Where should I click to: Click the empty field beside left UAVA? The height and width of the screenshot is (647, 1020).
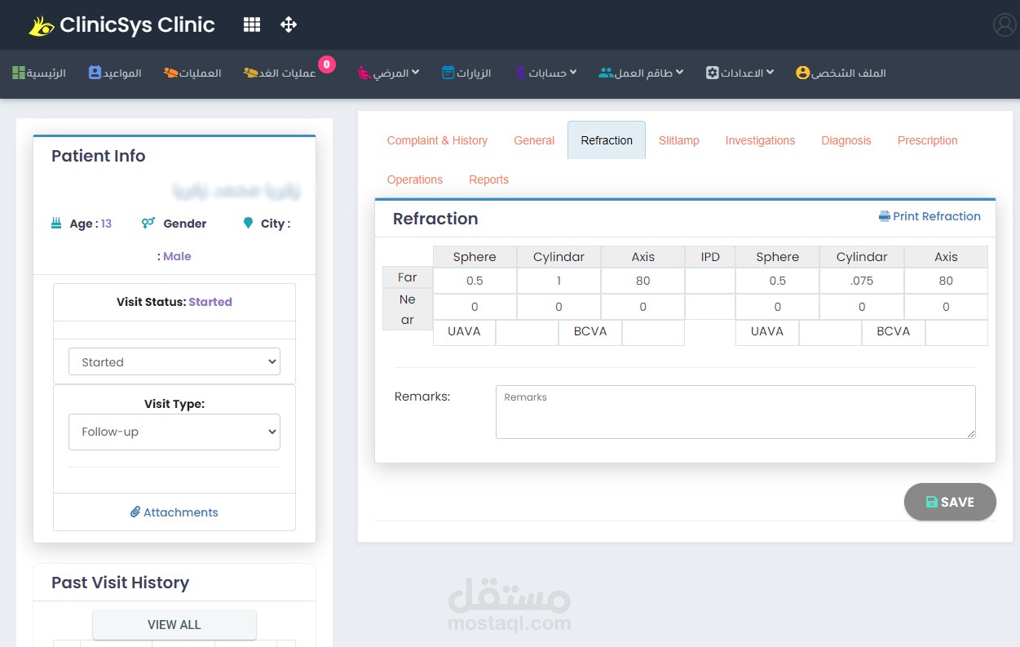(527, 332)
